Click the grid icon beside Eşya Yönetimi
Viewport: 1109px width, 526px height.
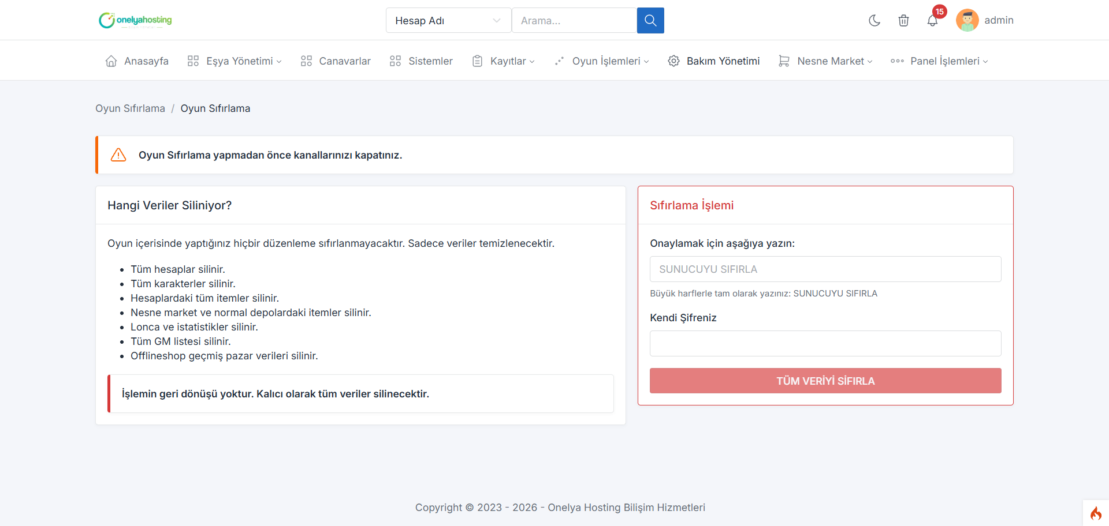tap(193, 61)
